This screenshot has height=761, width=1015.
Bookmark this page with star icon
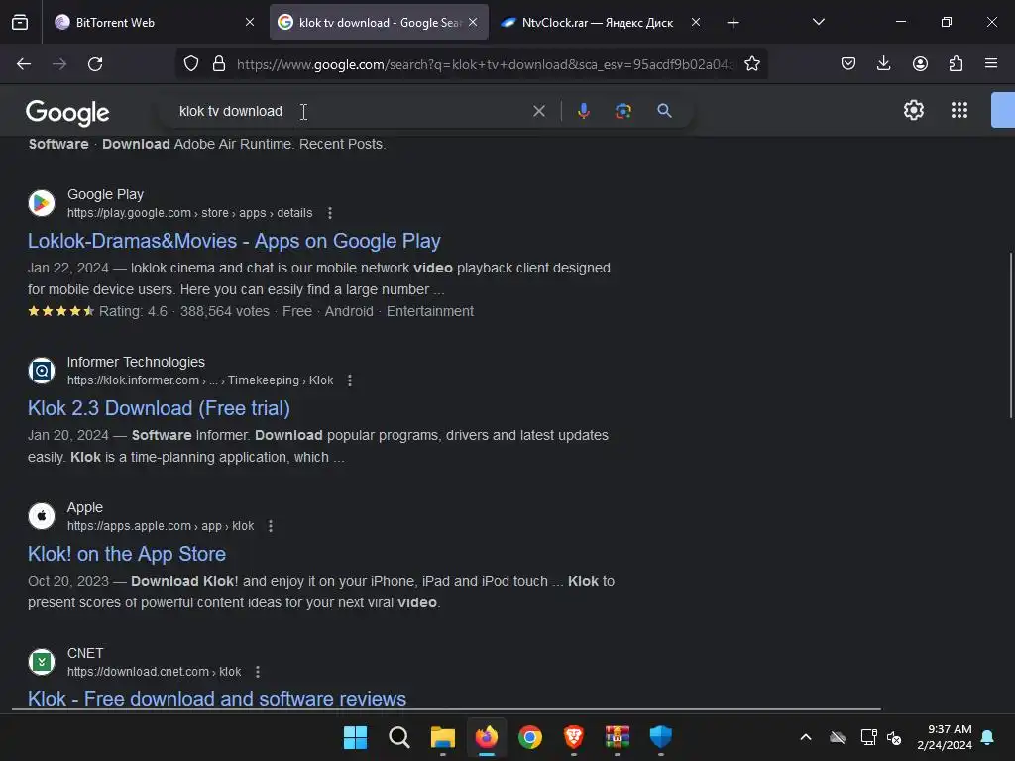(x=751, y=64)
